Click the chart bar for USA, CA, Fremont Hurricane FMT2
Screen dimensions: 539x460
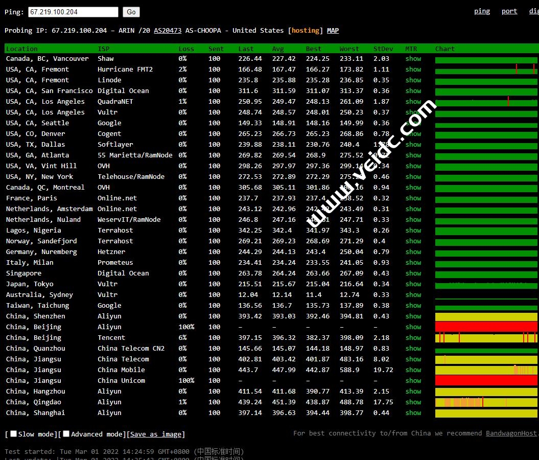(486, 70)
